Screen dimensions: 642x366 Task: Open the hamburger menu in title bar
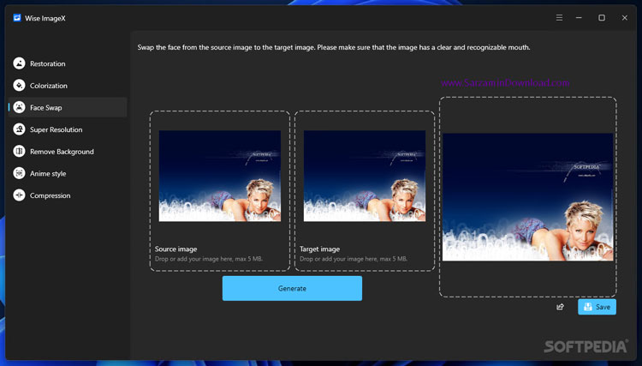[559, 18]
